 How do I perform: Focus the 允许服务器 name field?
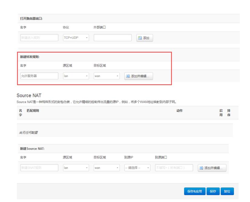(39, 76)
